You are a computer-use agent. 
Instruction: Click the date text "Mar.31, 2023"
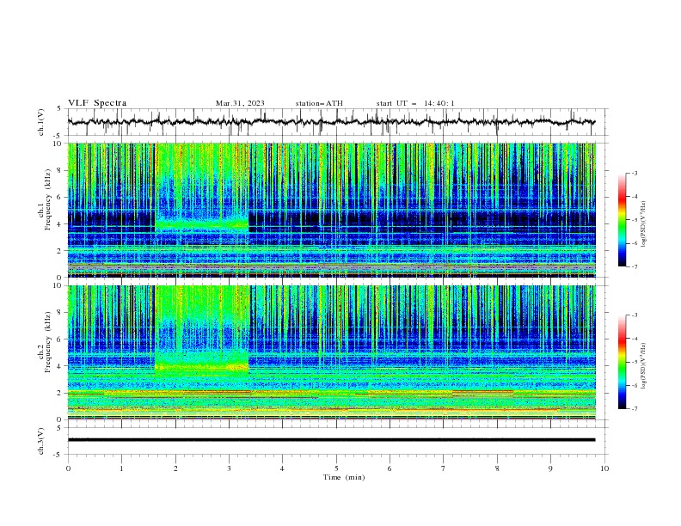(240, 103)
